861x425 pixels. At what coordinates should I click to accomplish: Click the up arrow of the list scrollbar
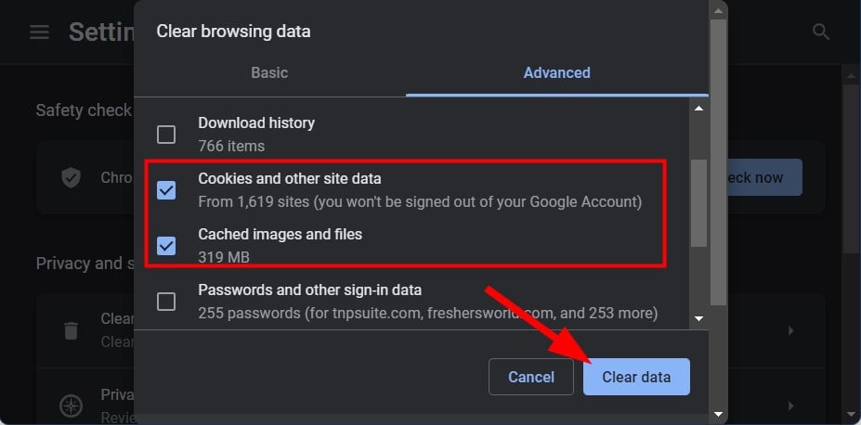tap(698, 109)
